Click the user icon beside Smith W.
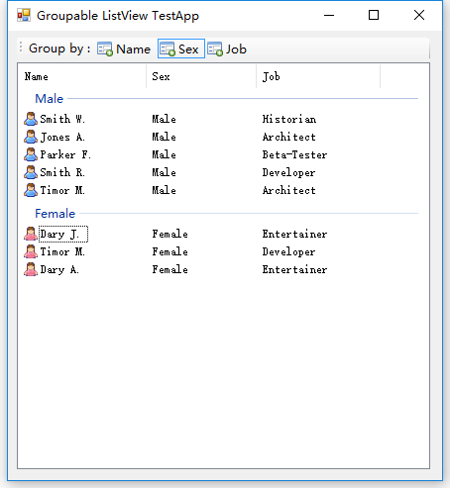The height and width of the screenshot is (488, 450). [31, 119]
